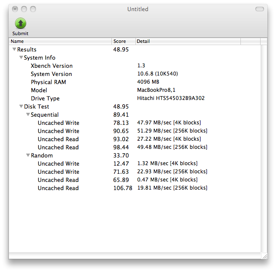Screen dimensions: 276x272
Task: Sort by the Score column header
Action: click(x=123, y=41)
